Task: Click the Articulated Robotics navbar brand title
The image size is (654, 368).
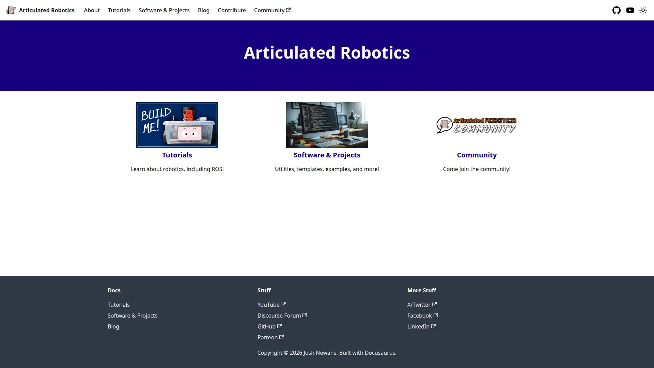Action: (47, 10)
